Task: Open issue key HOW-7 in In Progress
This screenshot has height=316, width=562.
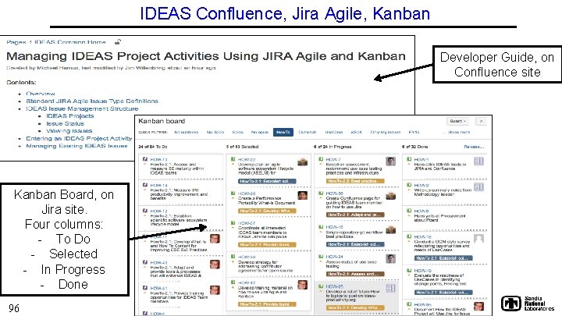Action: (333, 159)
